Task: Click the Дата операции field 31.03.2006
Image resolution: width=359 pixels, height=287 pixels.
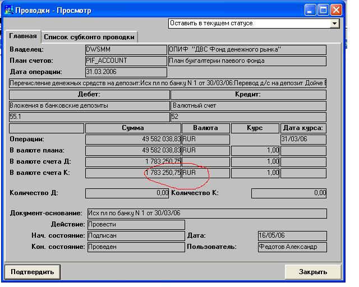Action: coord(126,72)
